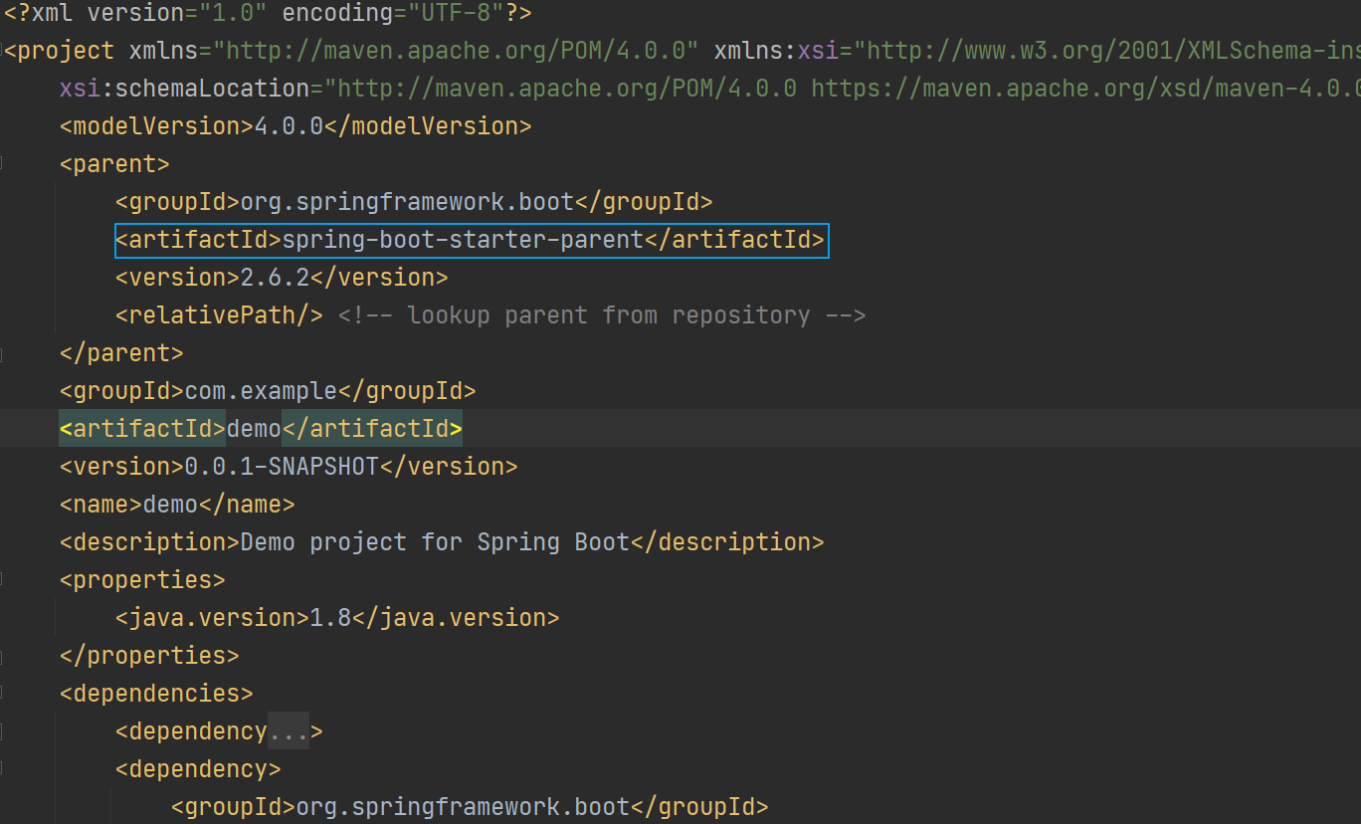Screen dimensions: 1361x824
Task: Click the opening parent tag
Action: pos(115,164)
